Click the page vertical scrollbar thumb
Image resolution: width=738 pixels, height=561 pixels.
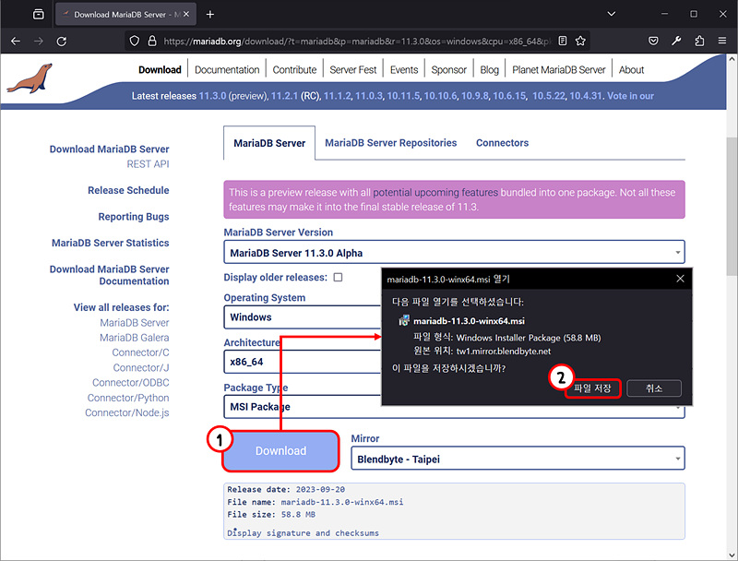pyautogui.click(x=732, y=207)
